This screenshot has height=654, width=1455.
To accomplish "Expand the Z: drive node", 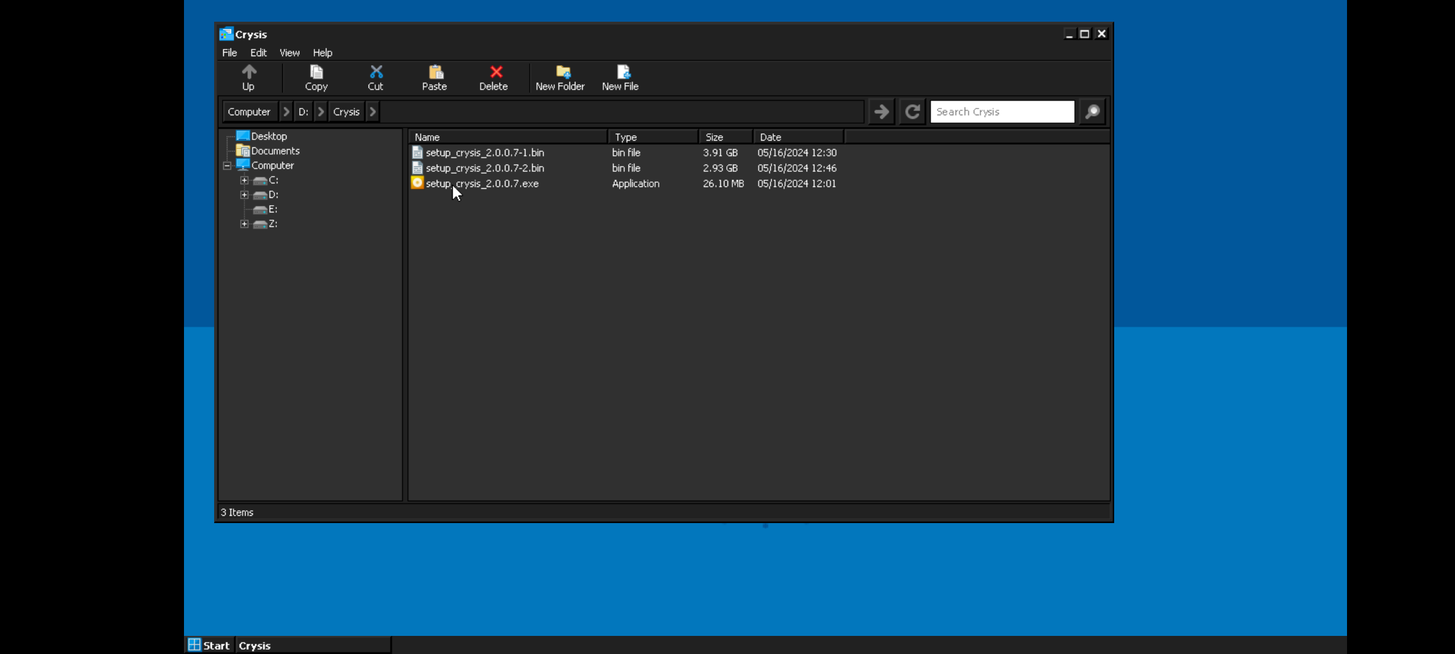I will click(x=244, y=223).
